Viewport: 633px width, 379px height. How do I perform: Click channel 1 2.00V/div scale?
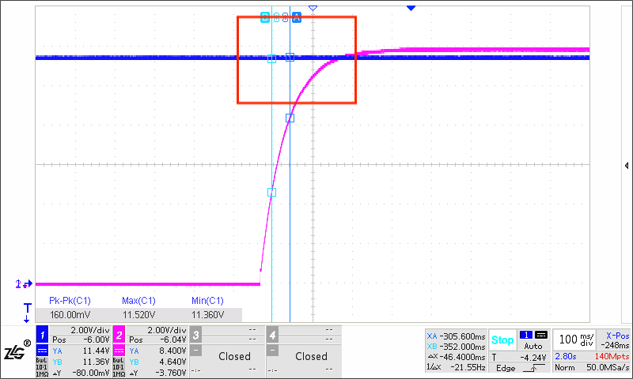90,330
